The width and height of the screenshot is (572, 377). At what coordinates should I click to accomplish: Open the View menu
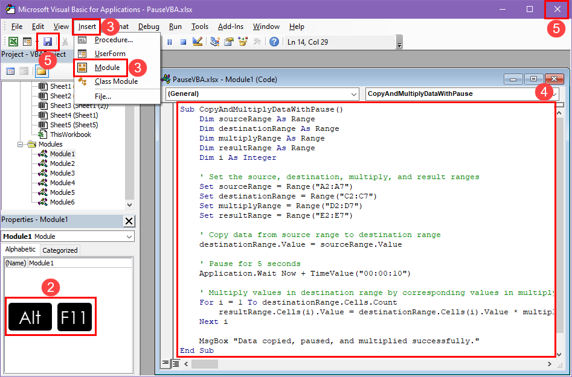(x=61, y=27)
